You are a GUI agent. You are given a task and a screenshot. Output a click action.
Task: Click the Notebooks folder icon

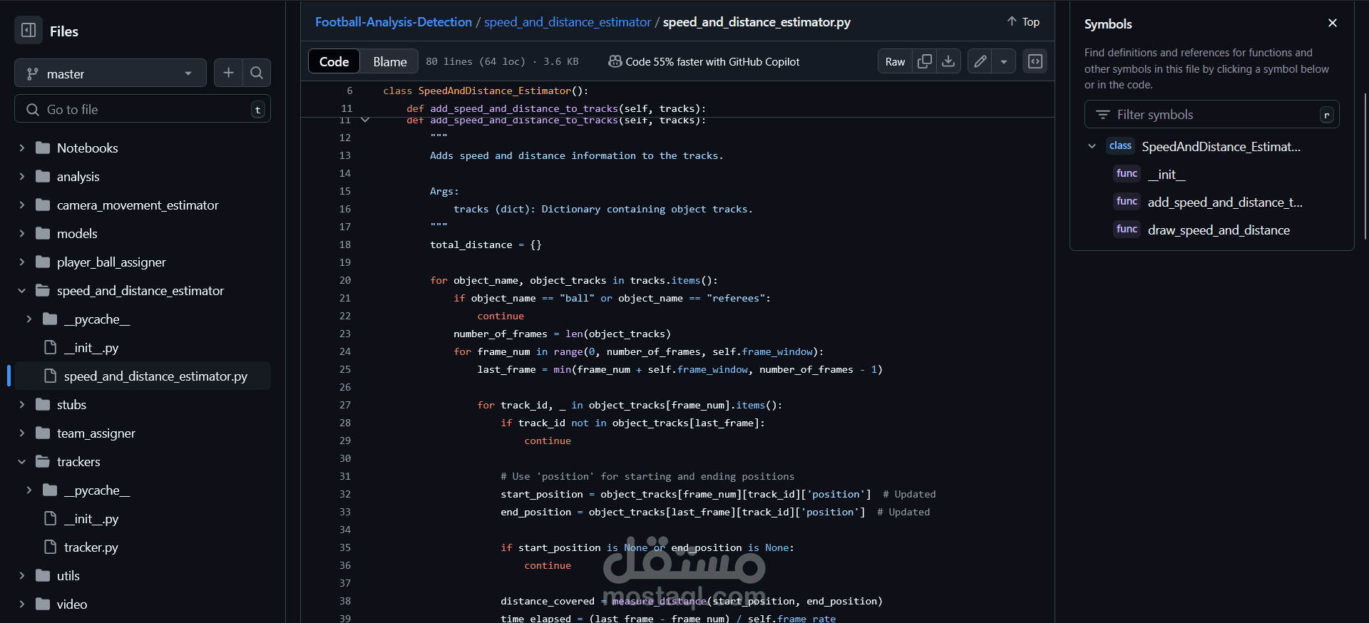click(x=43, y=148)
